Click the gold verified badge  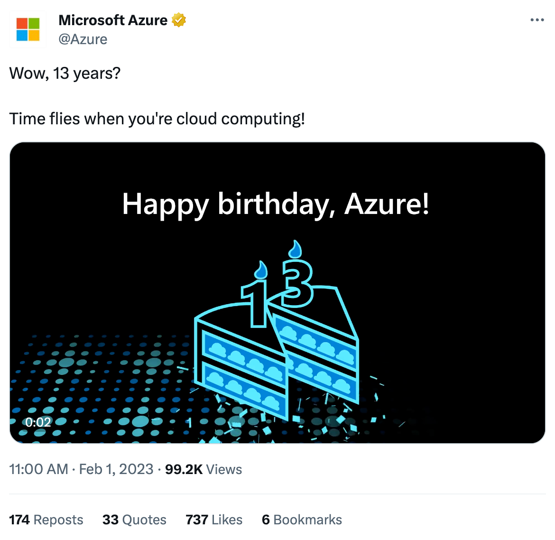pyautogui.click(x=179, y=20)
